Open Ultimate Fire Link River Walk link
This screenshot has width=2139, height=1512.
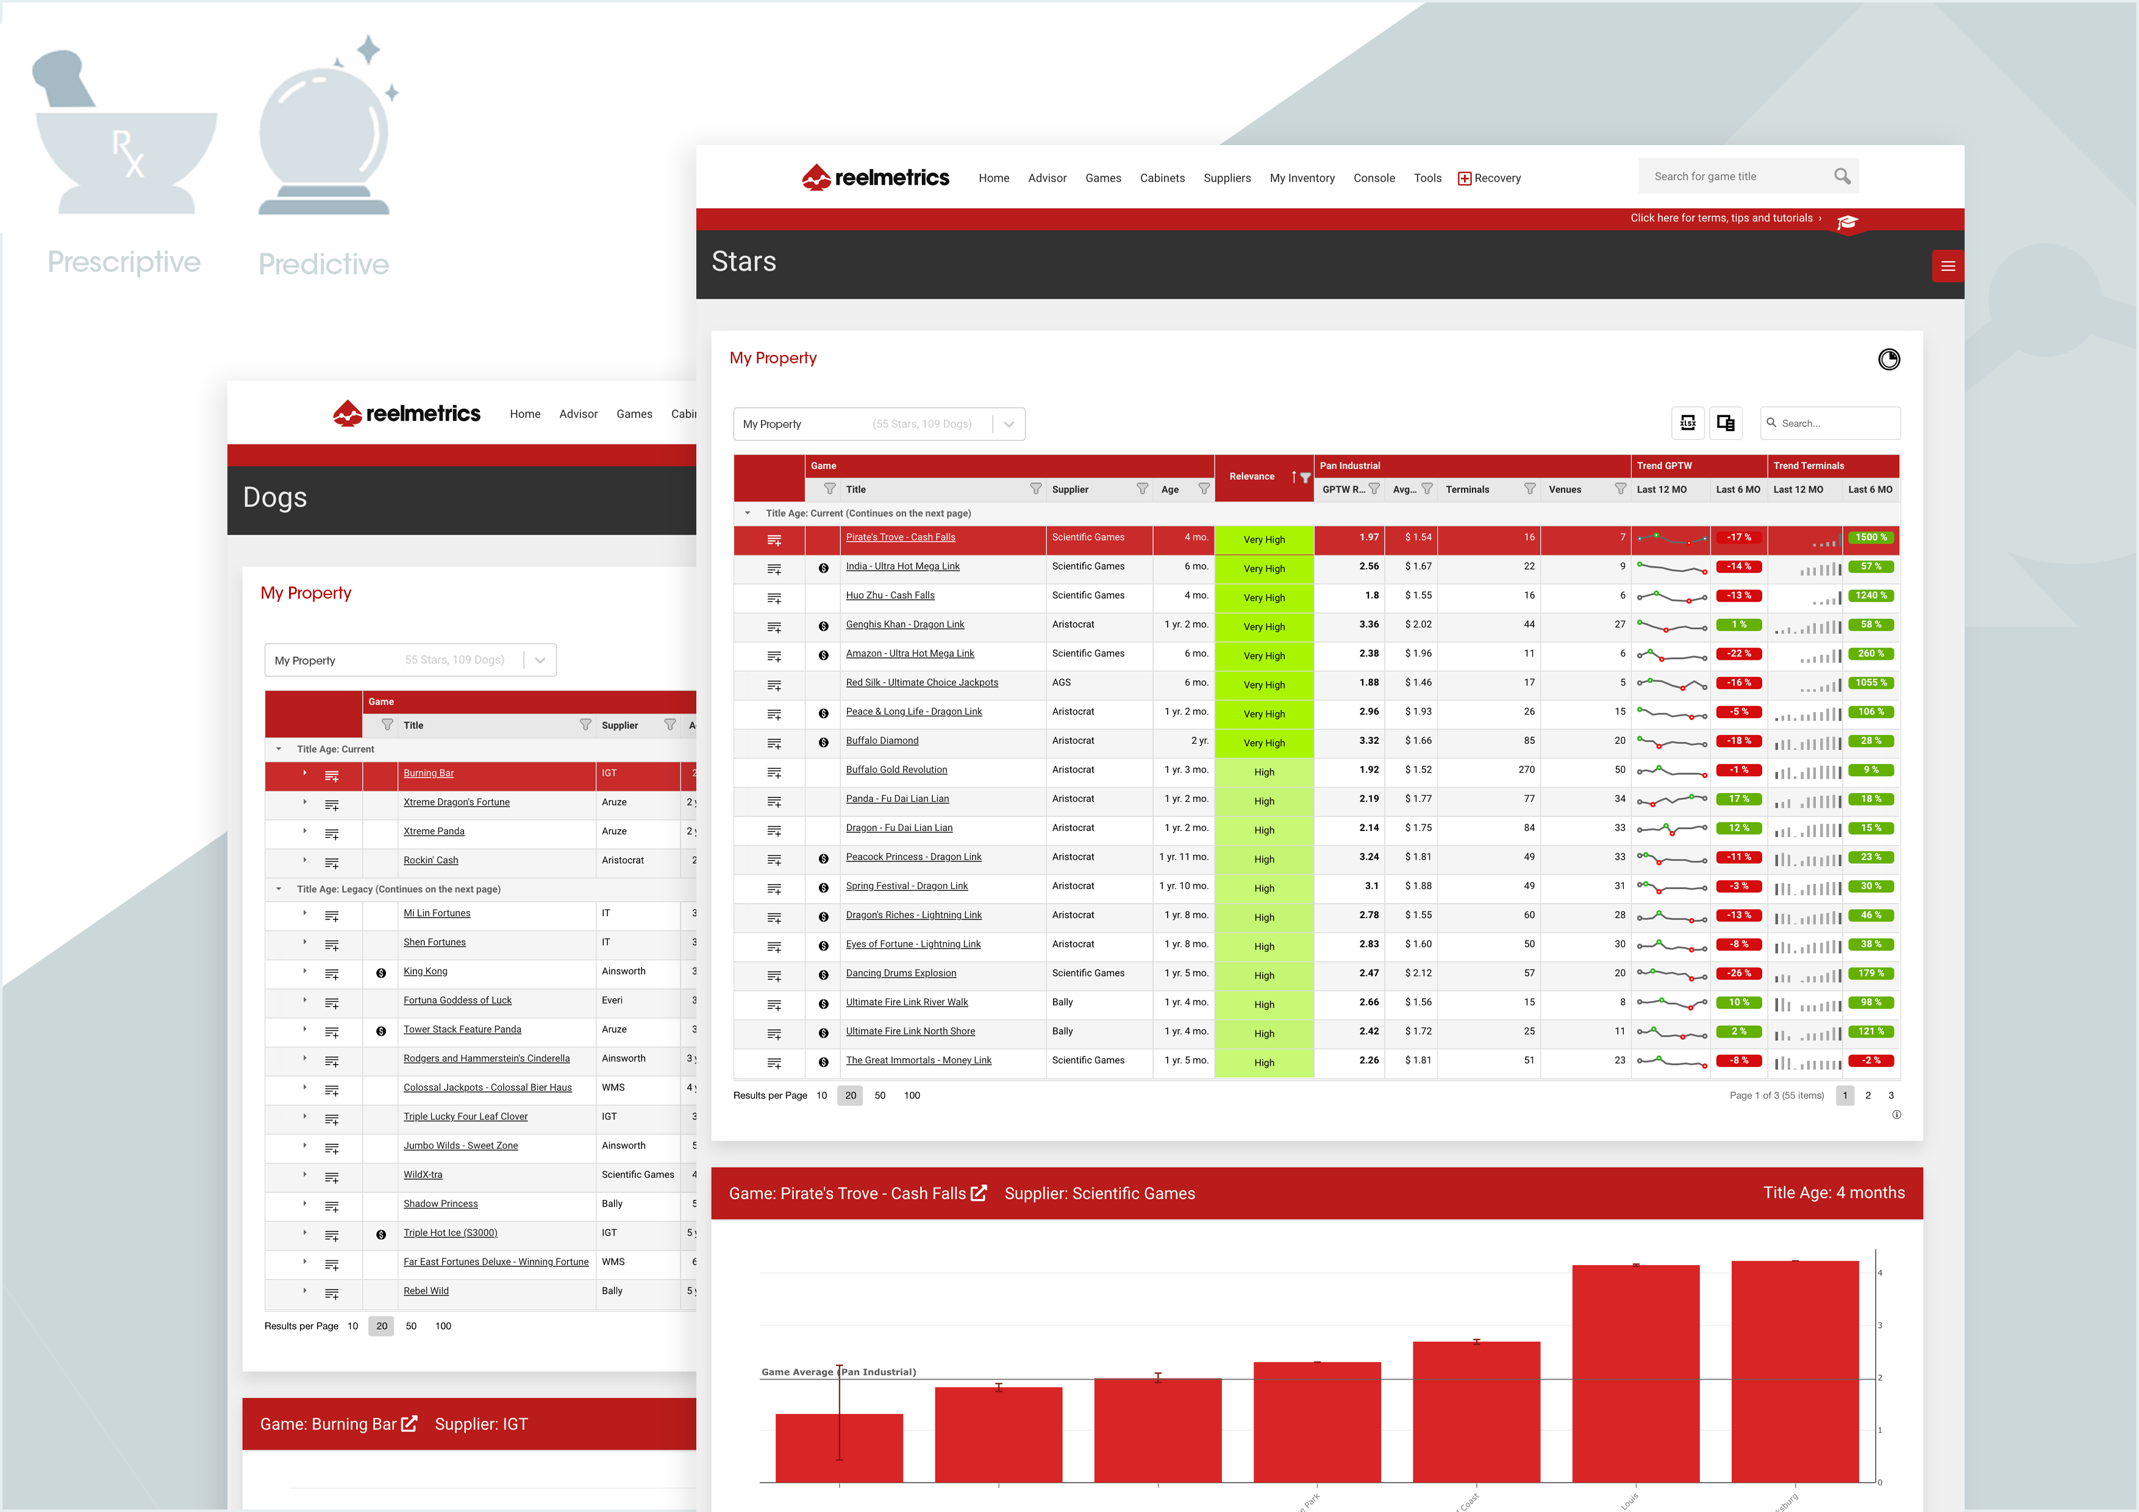(x=907, y=1002)
